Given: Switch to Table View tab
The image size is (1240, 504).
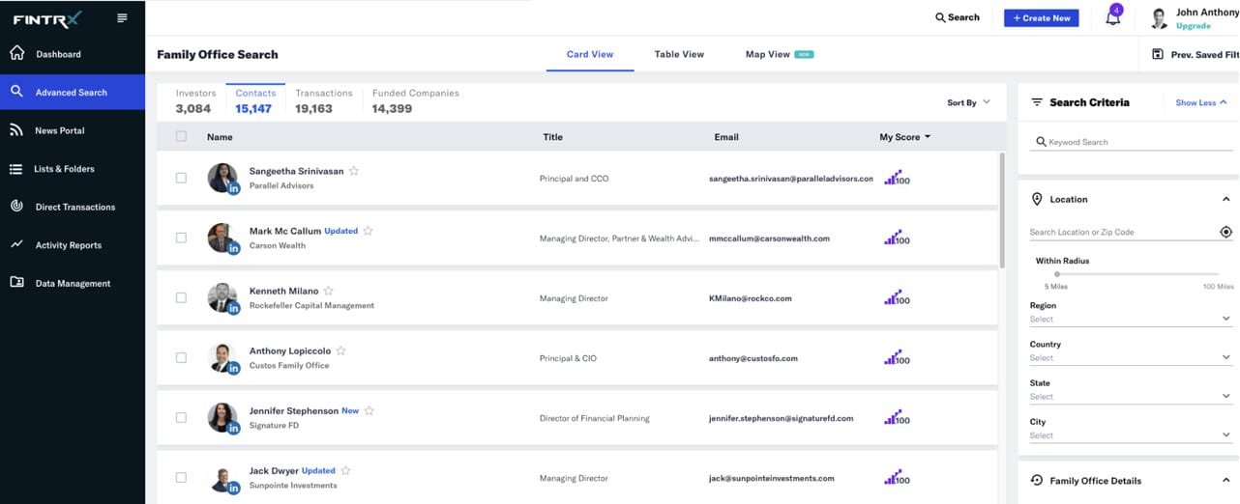Looking at the screenshot, I should point(679,54).
